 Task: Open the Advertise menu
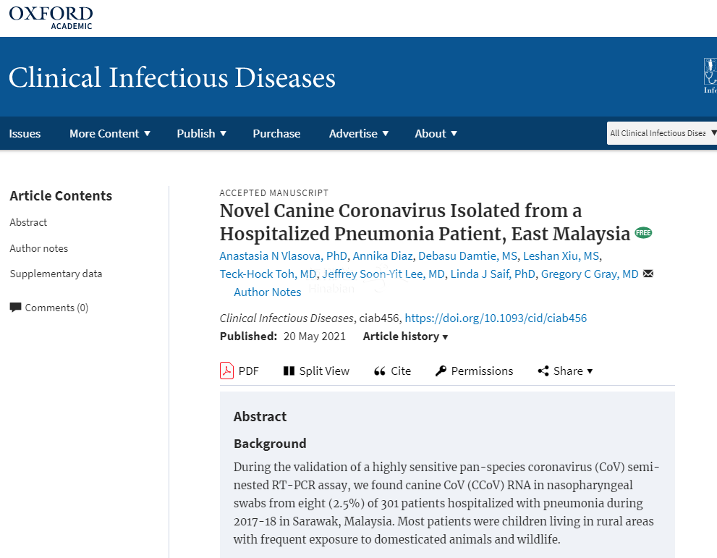point(359,133)
